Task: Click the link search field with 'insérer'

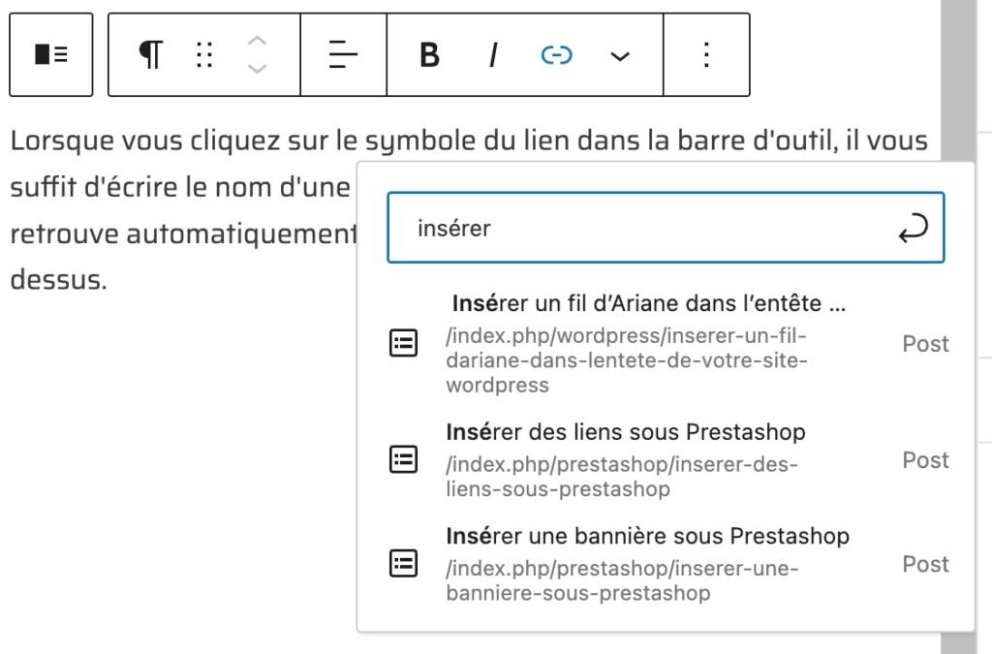Action: point(666,228)
